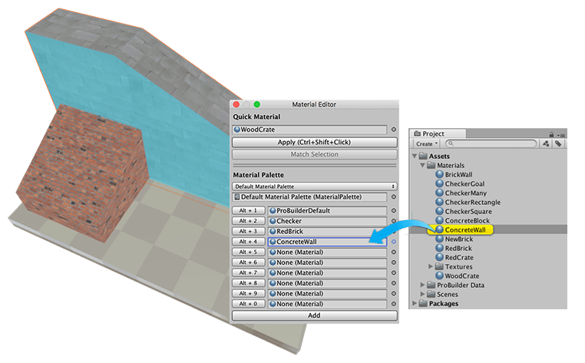The height and width of the screenshot is (363, 585).
Task: Click the search by label tag icon
Action: (558, 144)
